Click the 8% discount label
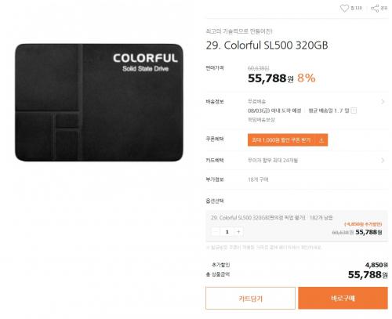Screen dimensions: 392x319 point(307,78)
